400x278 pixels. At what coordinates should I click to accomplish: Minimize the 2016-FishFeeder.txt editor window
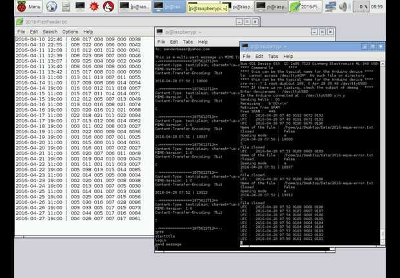[239, 22]
